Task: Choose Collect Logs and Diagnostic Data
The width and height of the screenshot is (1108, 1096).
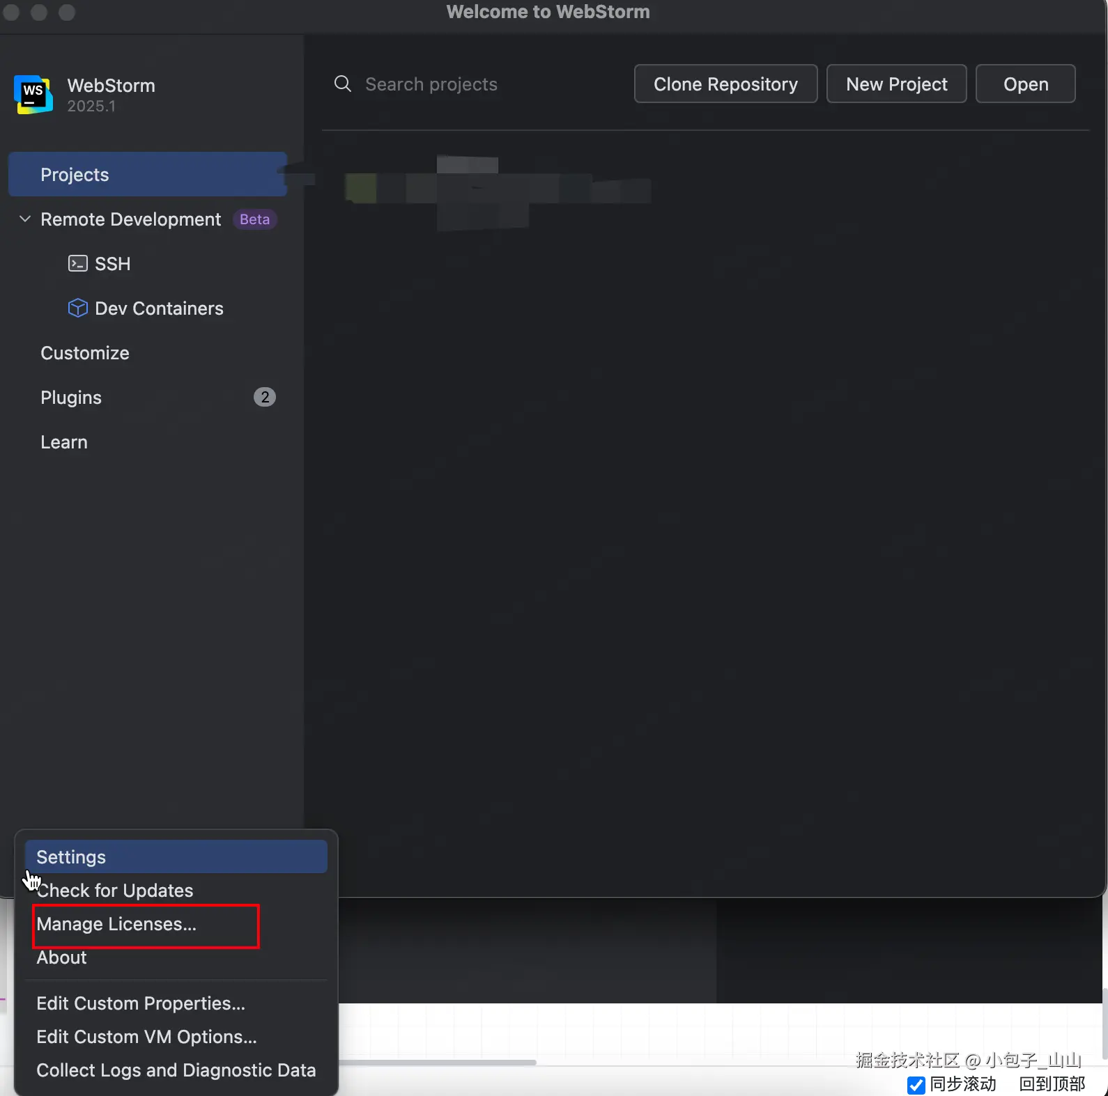Action: pos(176,1070)
